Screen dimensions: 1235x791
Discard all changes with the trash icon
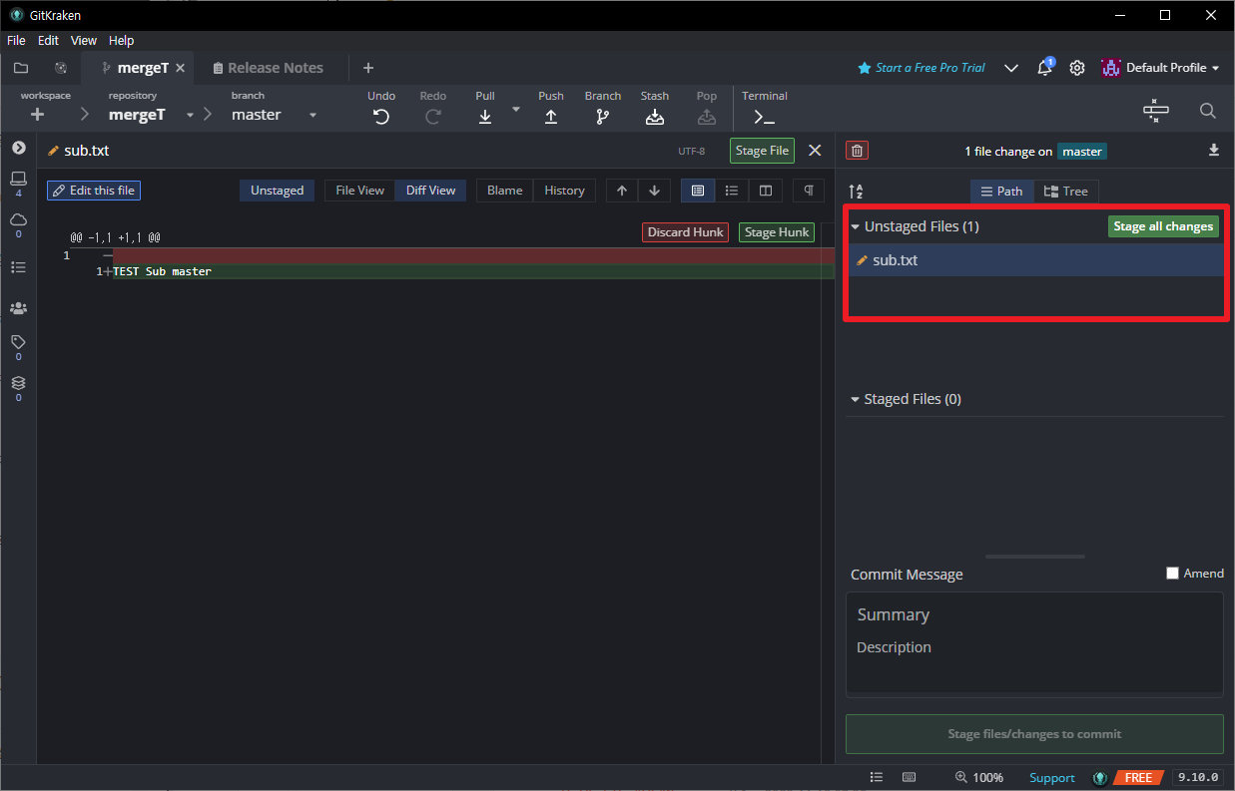pyautogui.click(x=857, y=151)
